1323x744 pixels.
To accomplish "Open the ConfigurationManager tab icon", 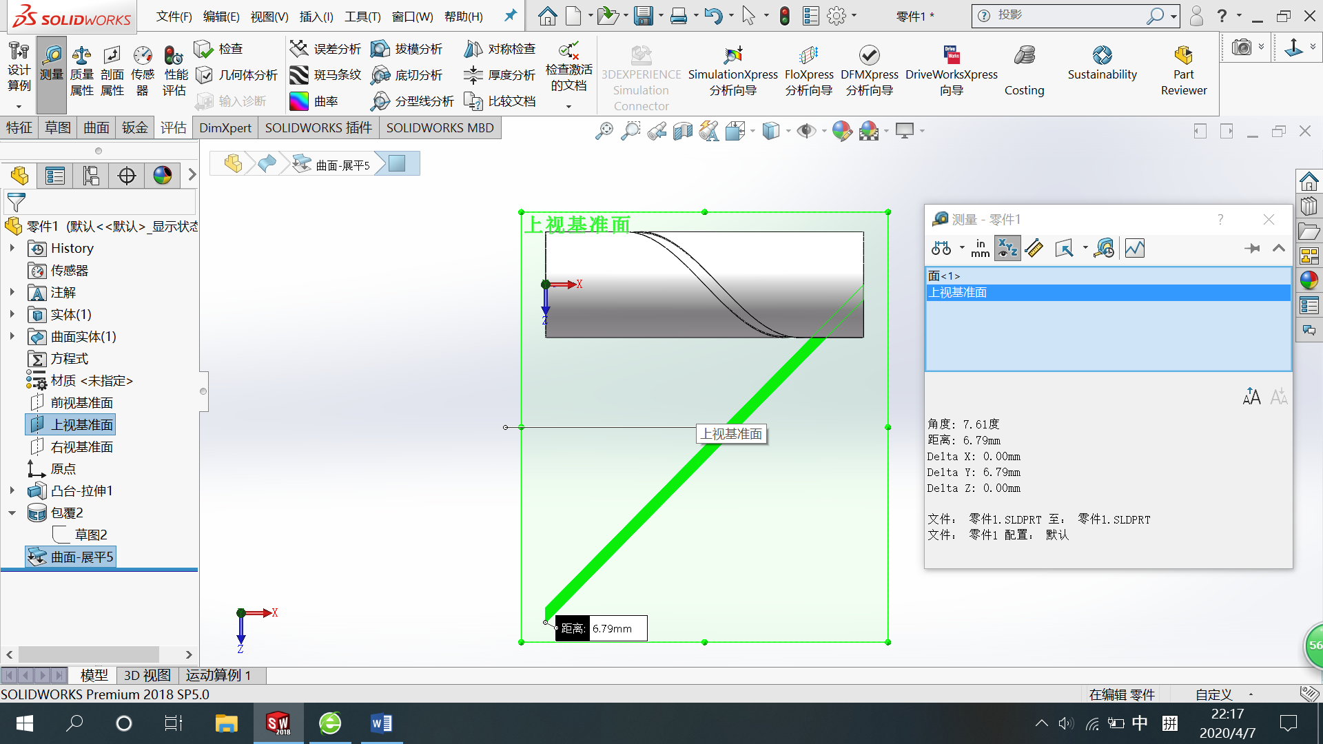I will 91,176.
